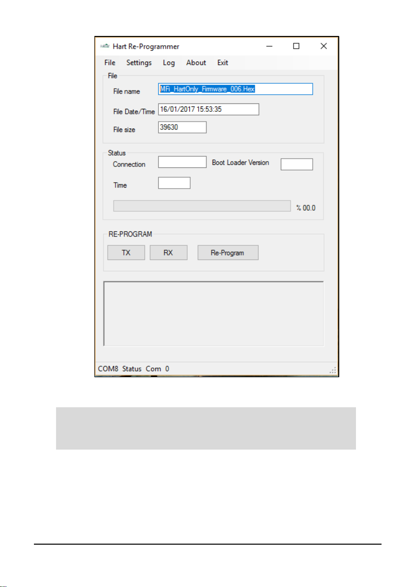Click the 'File size' label
The image size is (413, 587).
[x=124, y=130]
